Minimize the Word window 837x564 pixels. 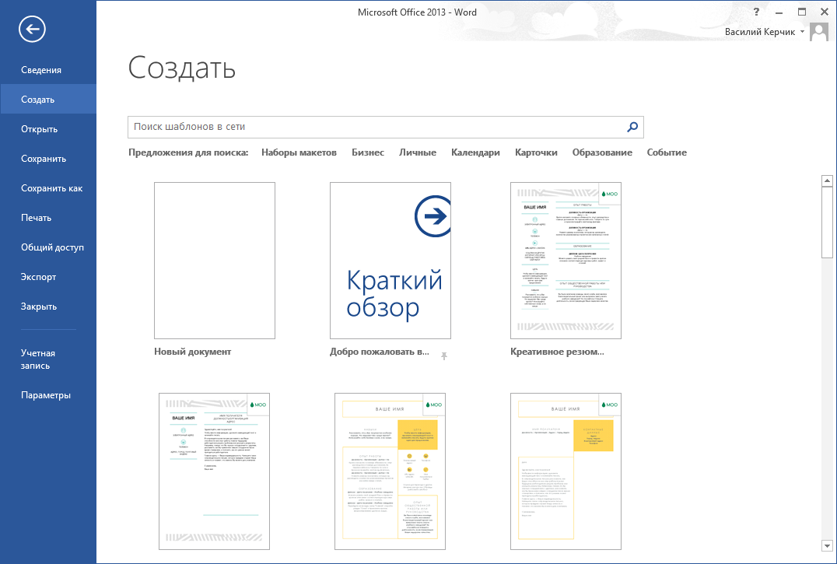pos(779,12)
